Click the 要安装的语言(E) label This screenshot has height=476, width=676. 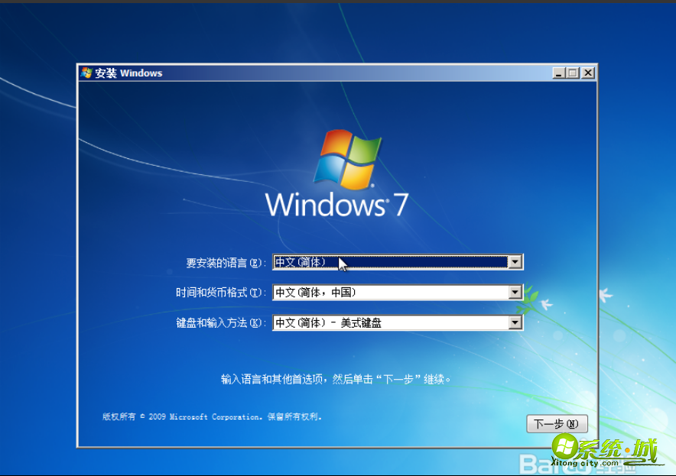(227, 261)
